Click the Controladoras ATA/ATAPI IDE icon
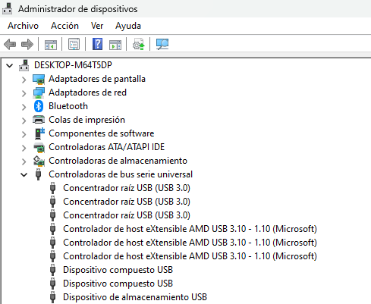 pyautogui.click(x=39, y=147)
